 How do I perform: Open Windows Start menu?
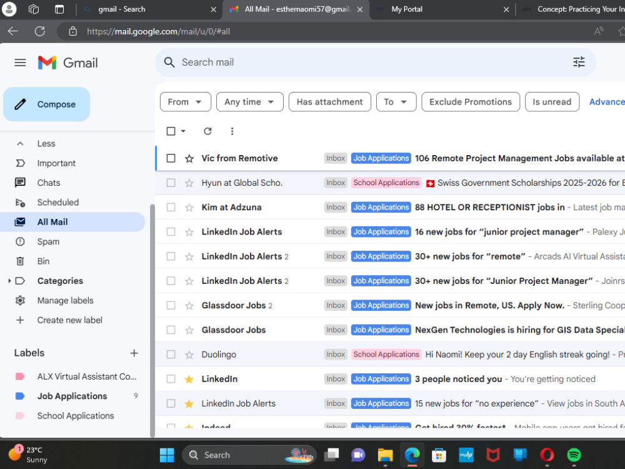(x=167, y=455)
